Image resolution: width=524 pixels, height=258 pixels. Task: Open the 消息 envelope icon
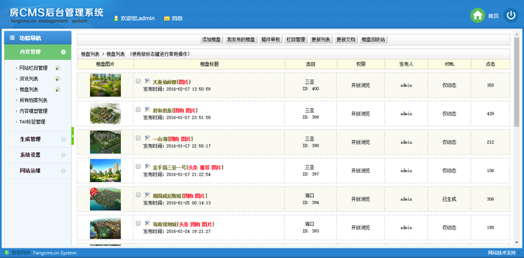point(167,18)
